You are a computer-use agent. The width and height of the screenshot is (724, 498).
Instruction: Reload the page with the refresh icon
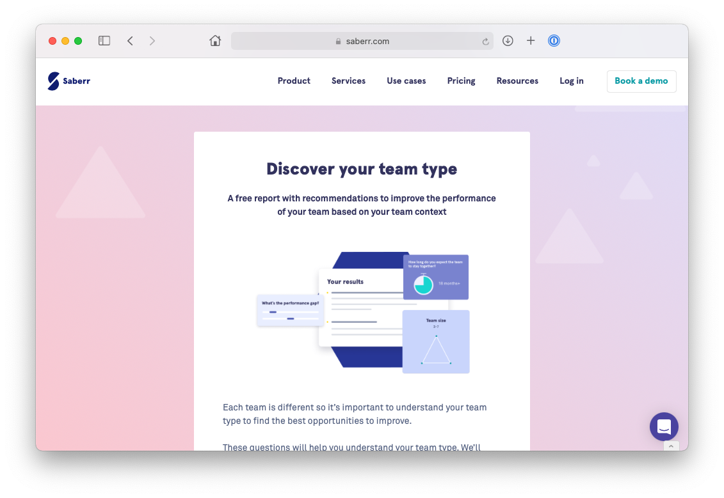pos(485,42)
